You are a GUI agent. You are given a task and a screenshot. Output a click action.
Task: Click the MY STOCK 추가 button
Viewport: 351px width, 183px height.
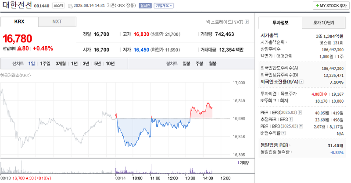point(331,6)
